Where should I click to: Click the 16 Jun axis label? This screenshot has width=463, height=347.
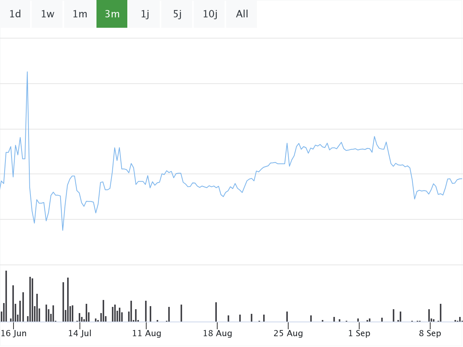point(14,334)
